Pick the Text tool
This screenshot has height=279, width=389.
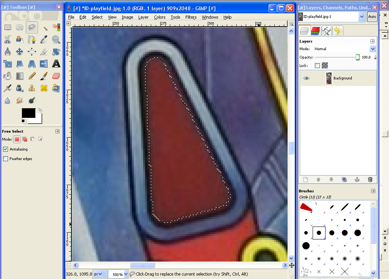tap(56, 63)
